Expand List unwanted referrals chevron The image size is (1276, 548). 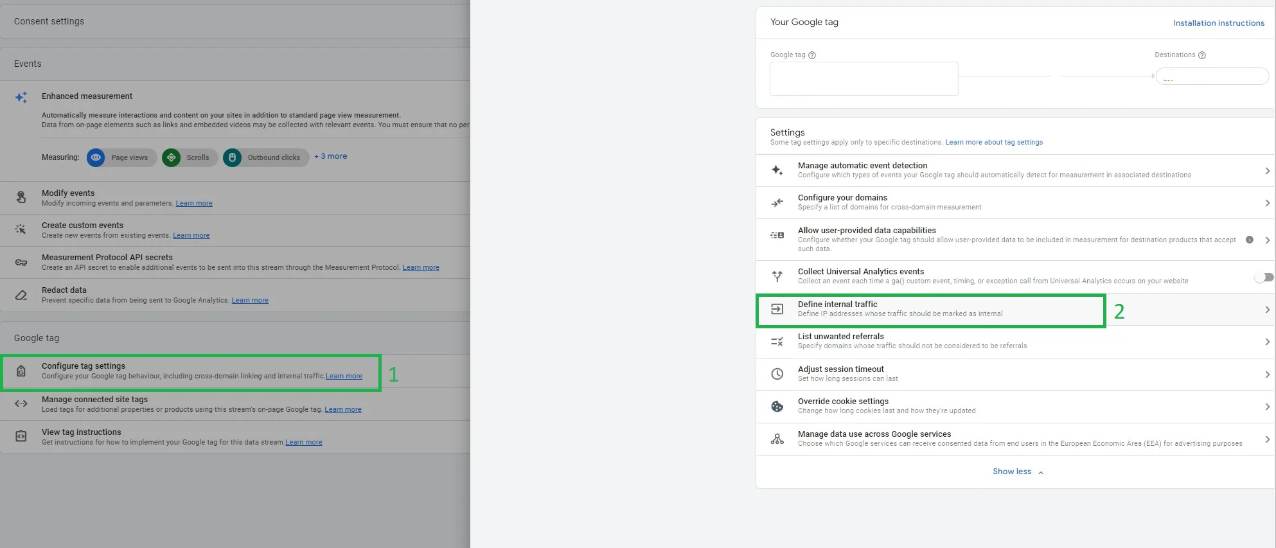click(x=1267, y=342)
